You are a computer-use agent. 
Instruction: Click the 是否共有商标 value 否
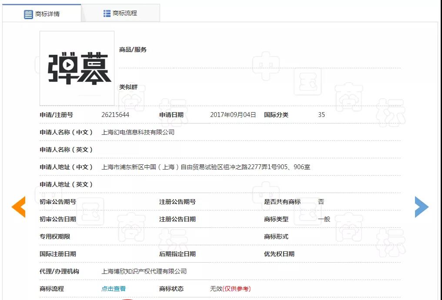[321, 202]
